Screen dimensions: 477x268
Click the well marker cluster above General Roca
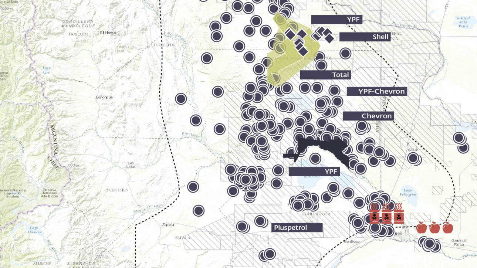[430, 244]
